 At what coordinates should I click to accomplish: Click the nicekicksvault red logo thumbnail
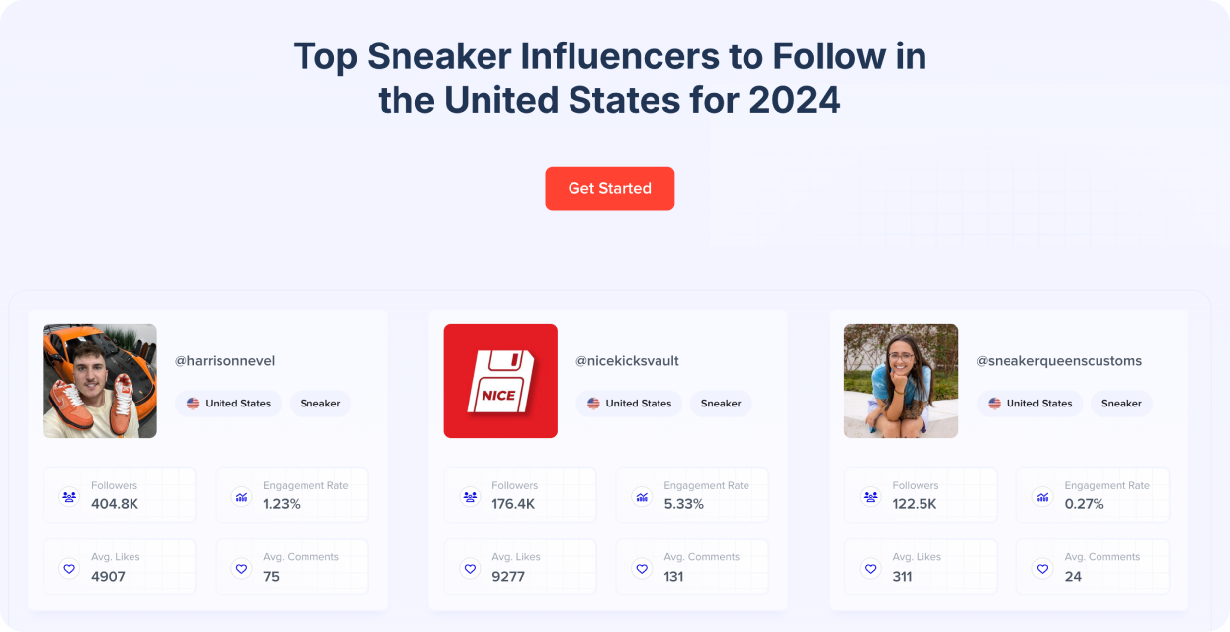pyautogui.click(x=500, y=381)
